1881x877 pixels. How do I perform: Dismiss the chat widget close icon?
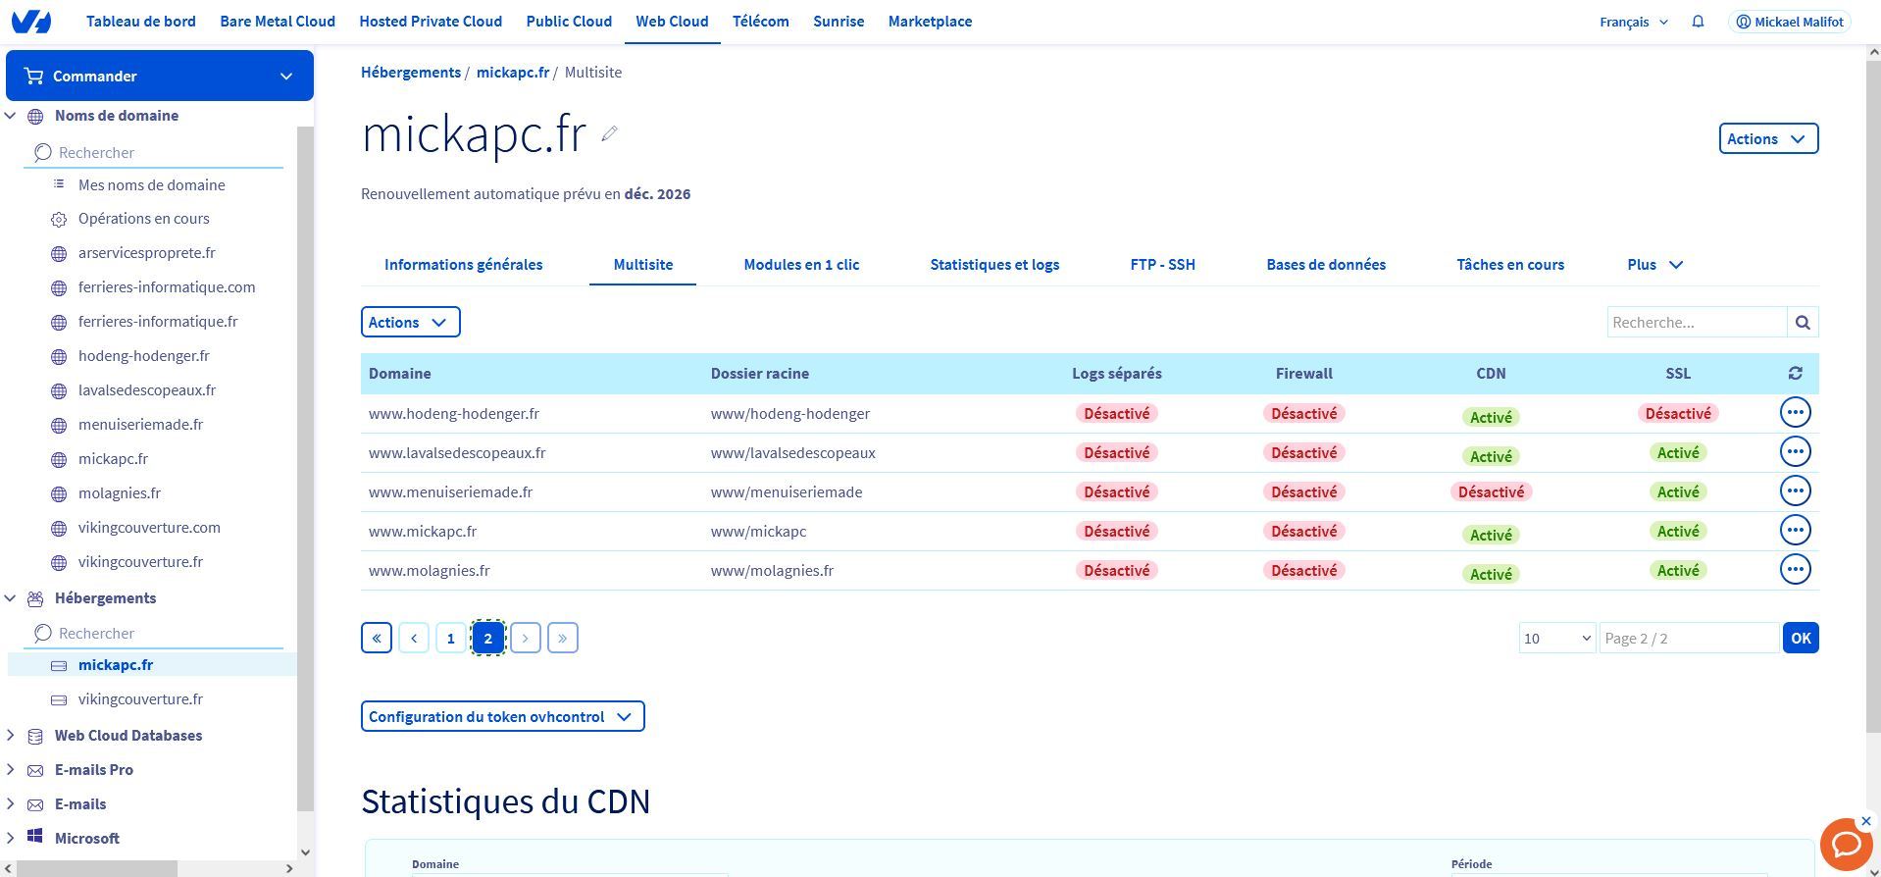coord(1865,821)
